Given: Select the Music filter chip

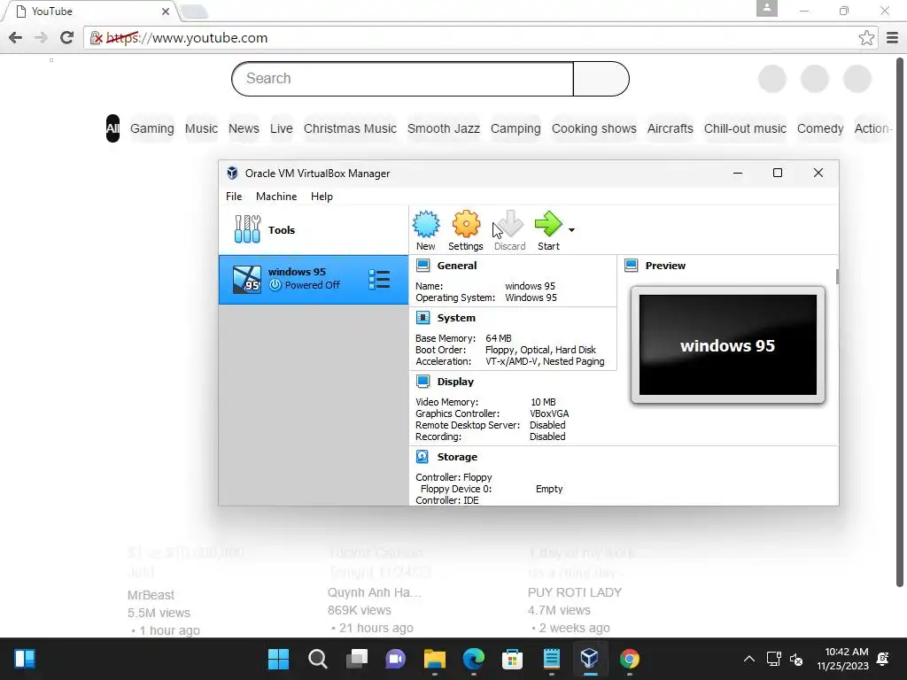Looking at the screenshot, I should [201, 128].
